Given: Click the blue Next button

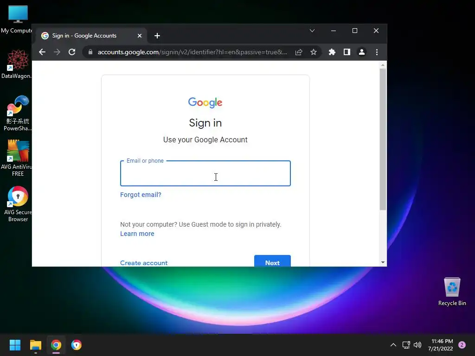Looking at the screenshot, I should (272, 261).
